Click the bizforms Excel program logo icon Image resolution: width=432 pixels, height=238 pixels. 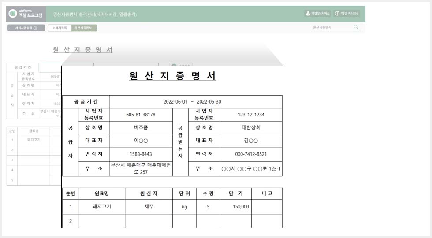coord(13,14)
